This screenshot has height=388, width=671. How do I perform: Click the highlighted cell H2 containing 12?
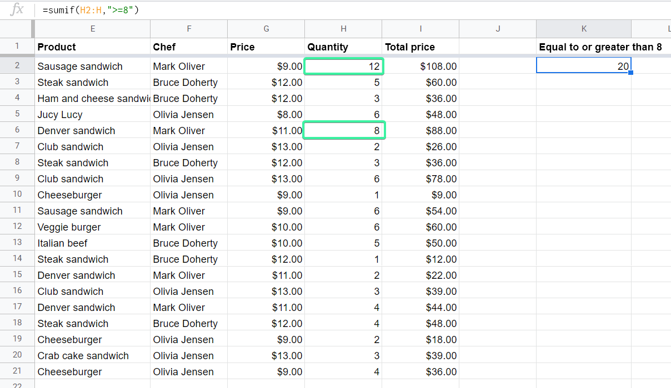pyautogui.click(x=343, y=65)
